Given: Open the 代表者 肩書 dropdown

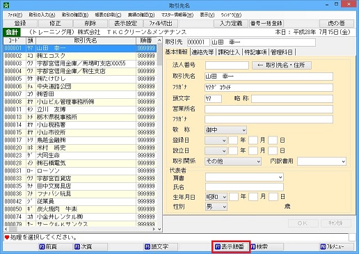Looking at the screenshot, I should click(244, 177).
